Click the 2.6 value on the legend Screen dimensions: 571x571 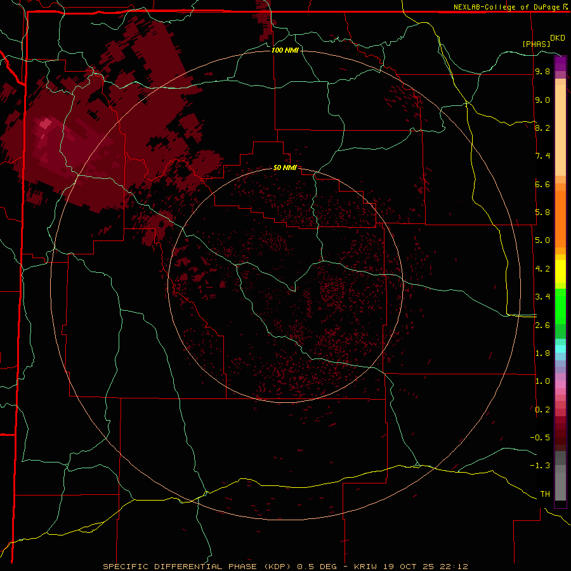[x=542, y=325]
